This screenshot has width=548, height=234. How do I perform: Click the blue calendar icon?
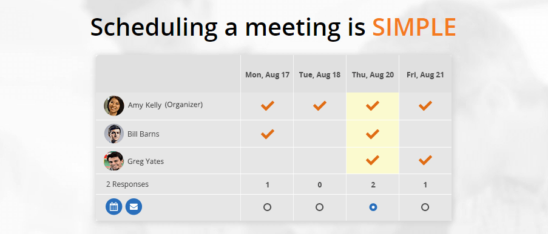(x=113, y=207)
